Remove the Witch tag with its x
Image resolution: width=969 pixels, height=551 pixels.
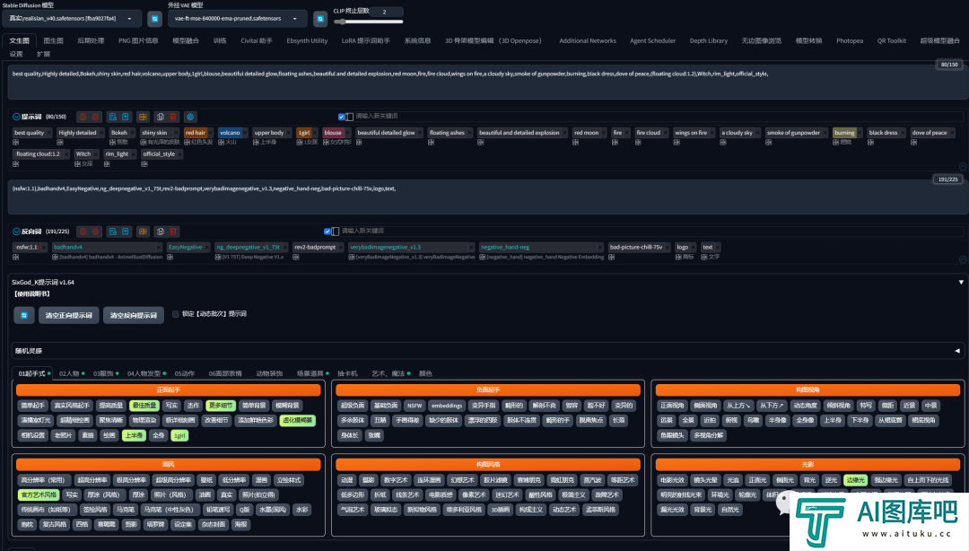coord(95,154)
